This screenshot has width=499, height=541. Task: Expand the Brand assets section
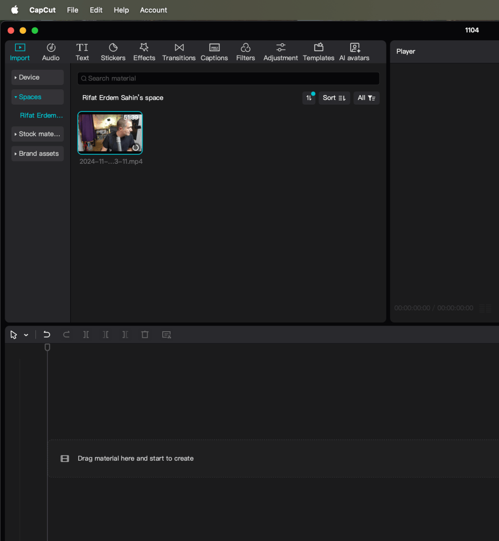[x=37, y=154]
